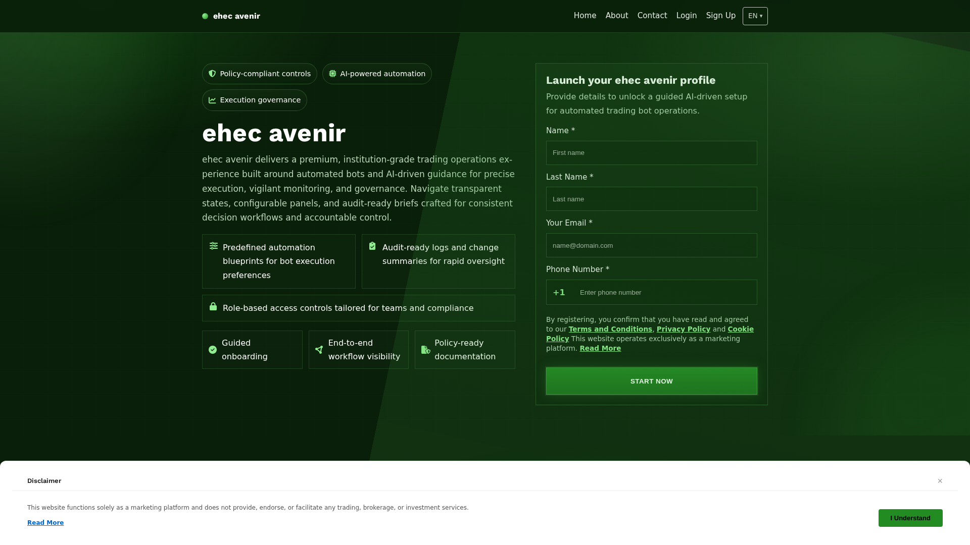
Task: Go to the Home page
Action: click(585, 16)
